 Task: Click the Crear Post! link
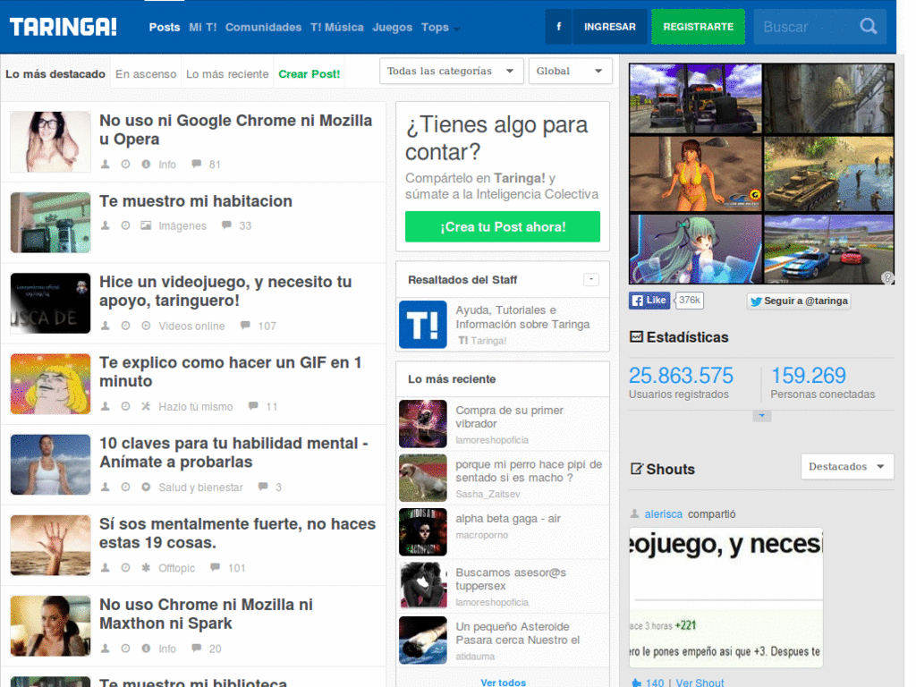309,74
